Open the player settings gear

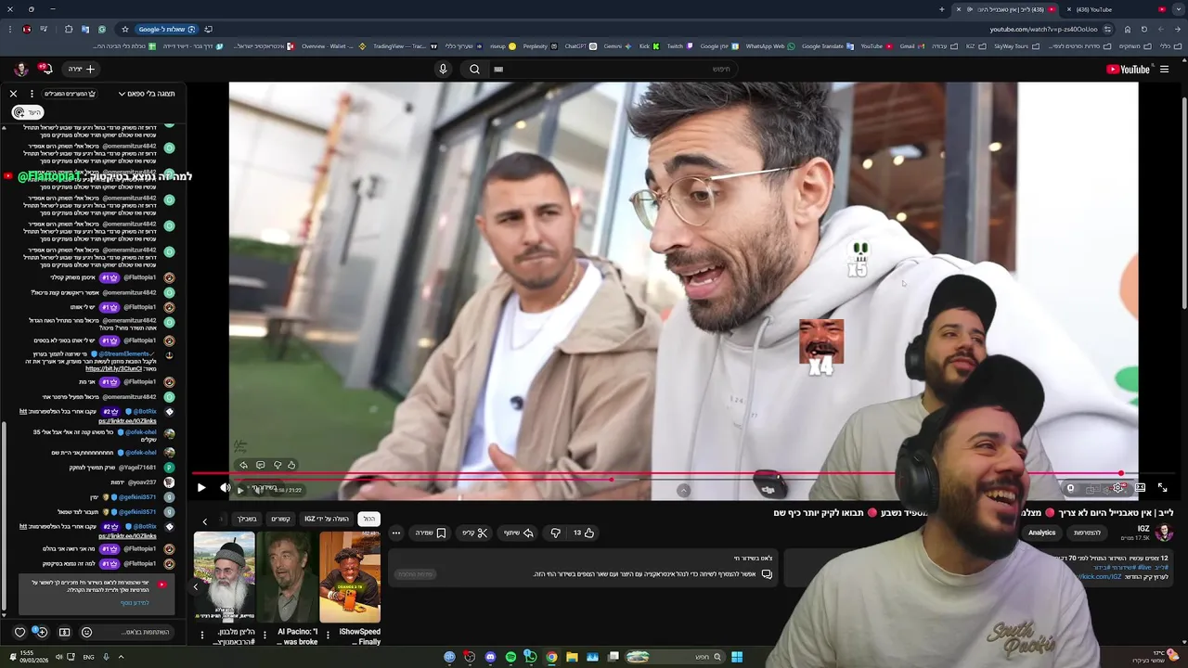pos(1118,488)
